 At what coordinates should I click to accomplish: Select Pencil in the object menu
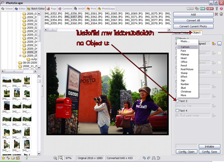188,66
